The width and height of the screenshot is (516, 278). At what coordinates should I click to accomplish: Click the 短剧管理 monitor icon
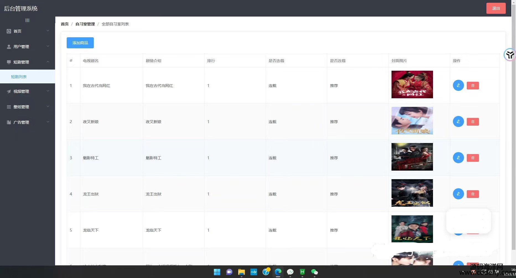click(x=9, y=62)
